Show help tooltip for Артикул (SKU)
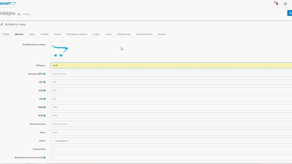The image size is (292, 164). pos(45,74)
